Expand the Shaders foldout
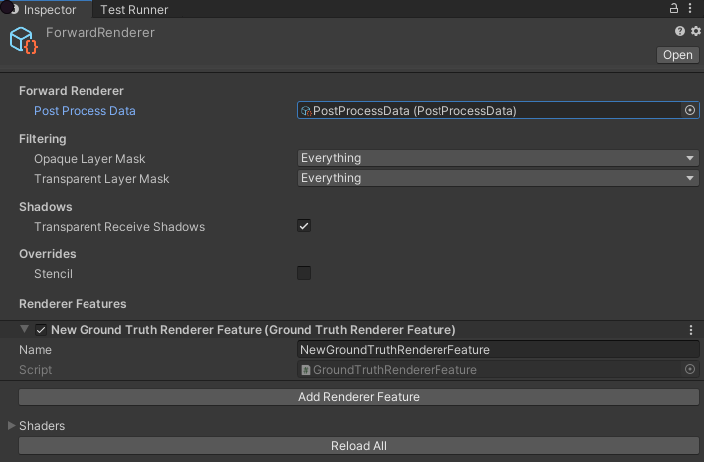Image resolution: width=704 pixels, height=462 pixels. (12, 426)
